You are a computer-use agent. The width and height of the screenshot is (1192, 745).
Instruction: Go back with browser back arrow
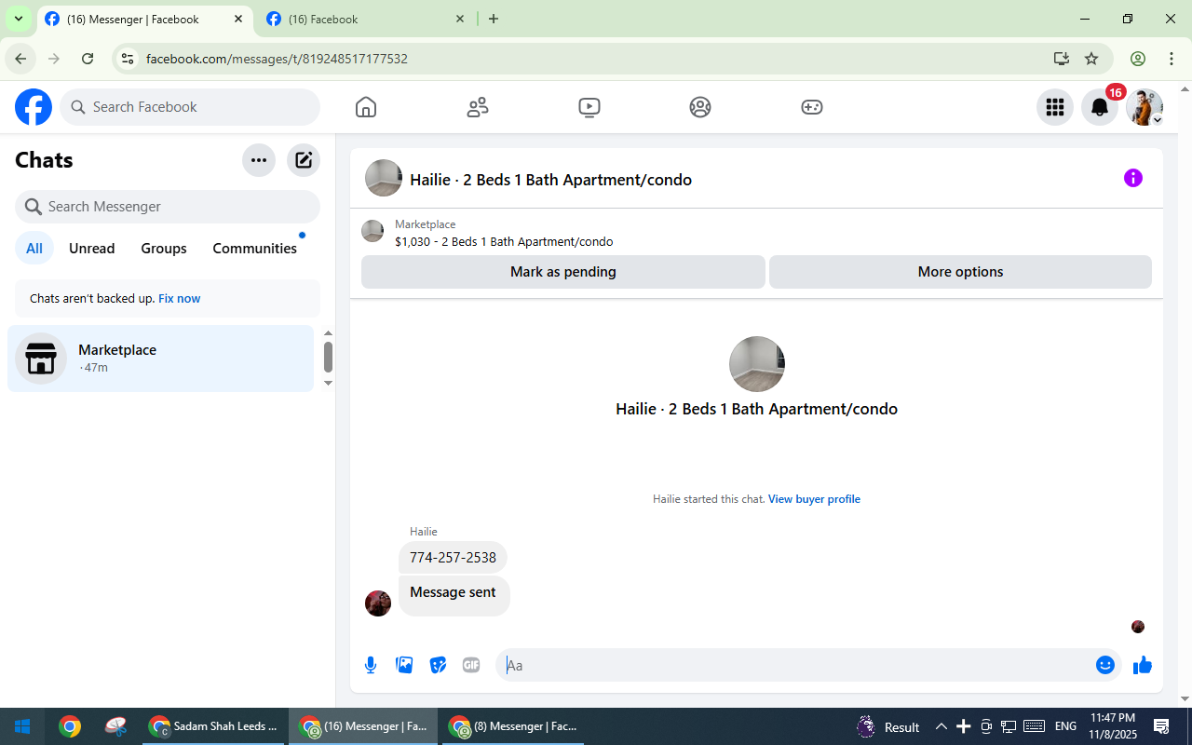(x=20, y=59)
